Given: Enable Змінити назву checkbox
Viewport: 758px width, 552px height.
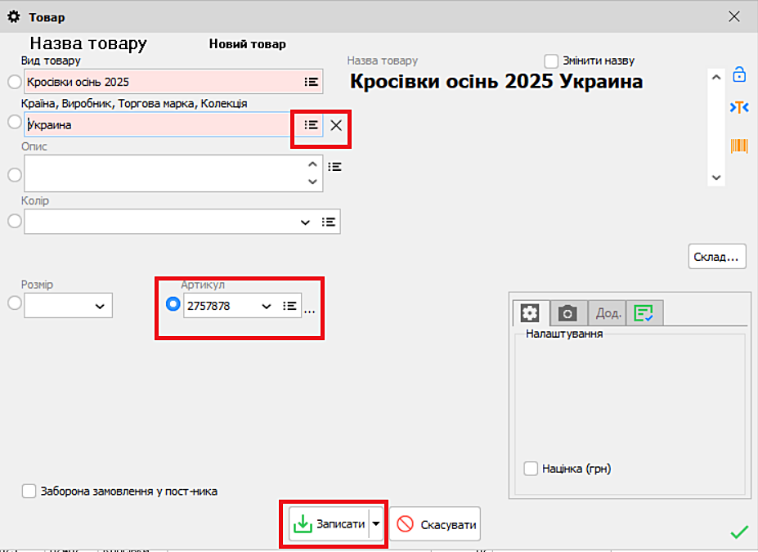Looking at the screenshot, I should [x=551, y=61].
